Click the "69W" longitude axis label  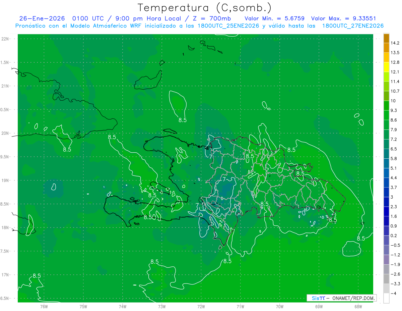(319, 306)
